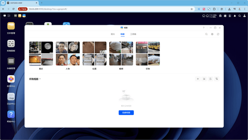Launch 应用中心 from desktop
This screenshot has width=248, height=140.
[x=11, y=81]
